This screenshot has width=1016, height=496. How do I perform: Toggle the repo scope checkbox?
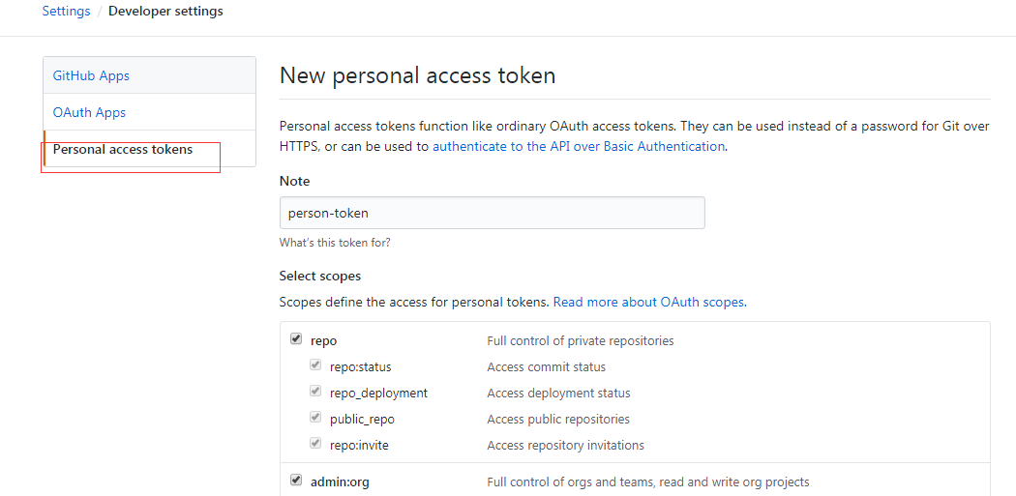296,338
